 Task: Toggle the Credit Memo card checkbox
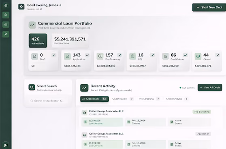point(185,55)
